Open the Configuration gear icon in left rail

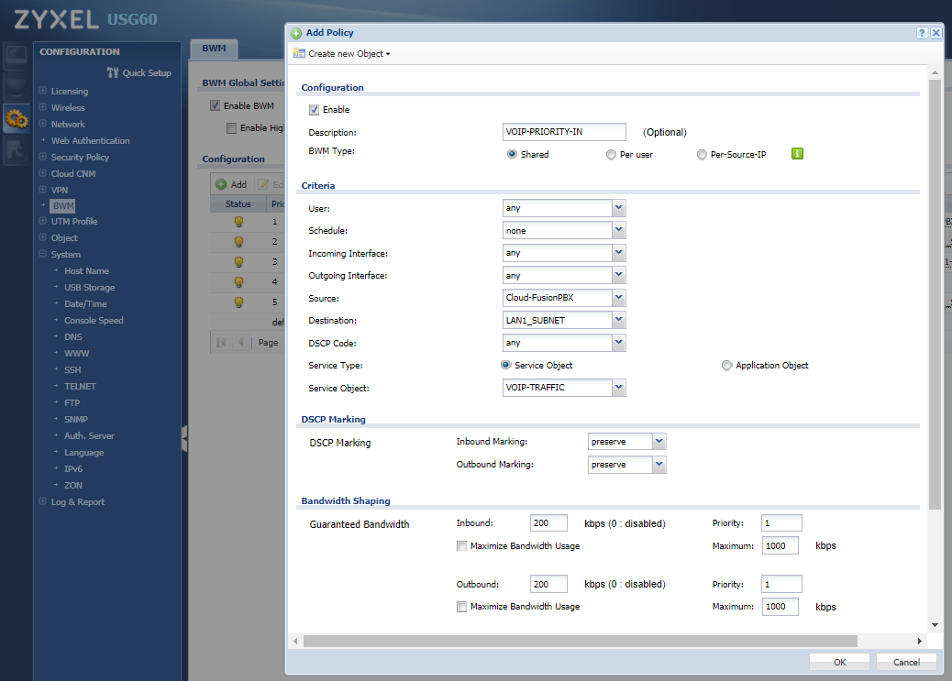point(17,118)
